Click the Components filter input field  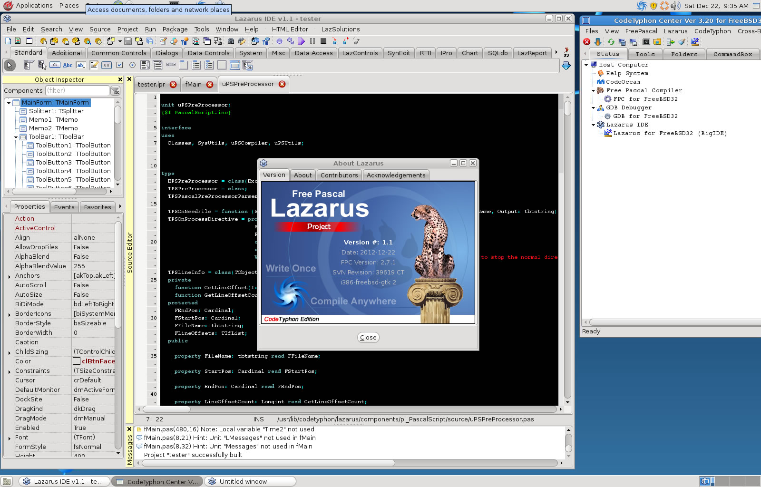click(77, 90)
